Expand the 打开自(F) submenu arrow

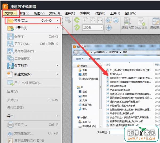point(57,28)
